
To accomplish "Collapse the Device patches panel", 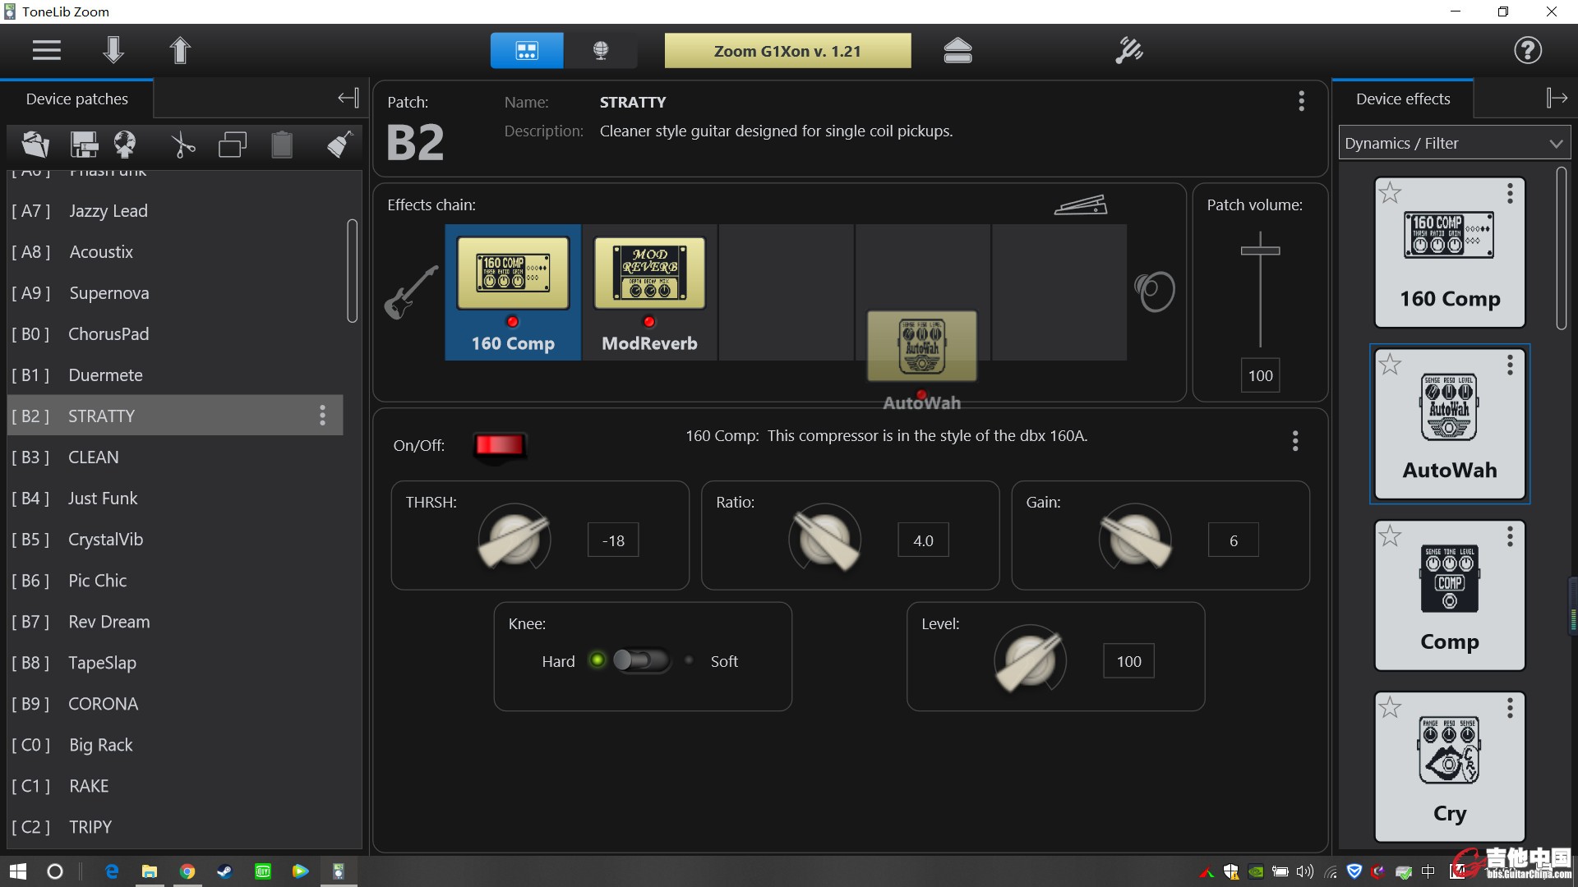I will [348, 99].
